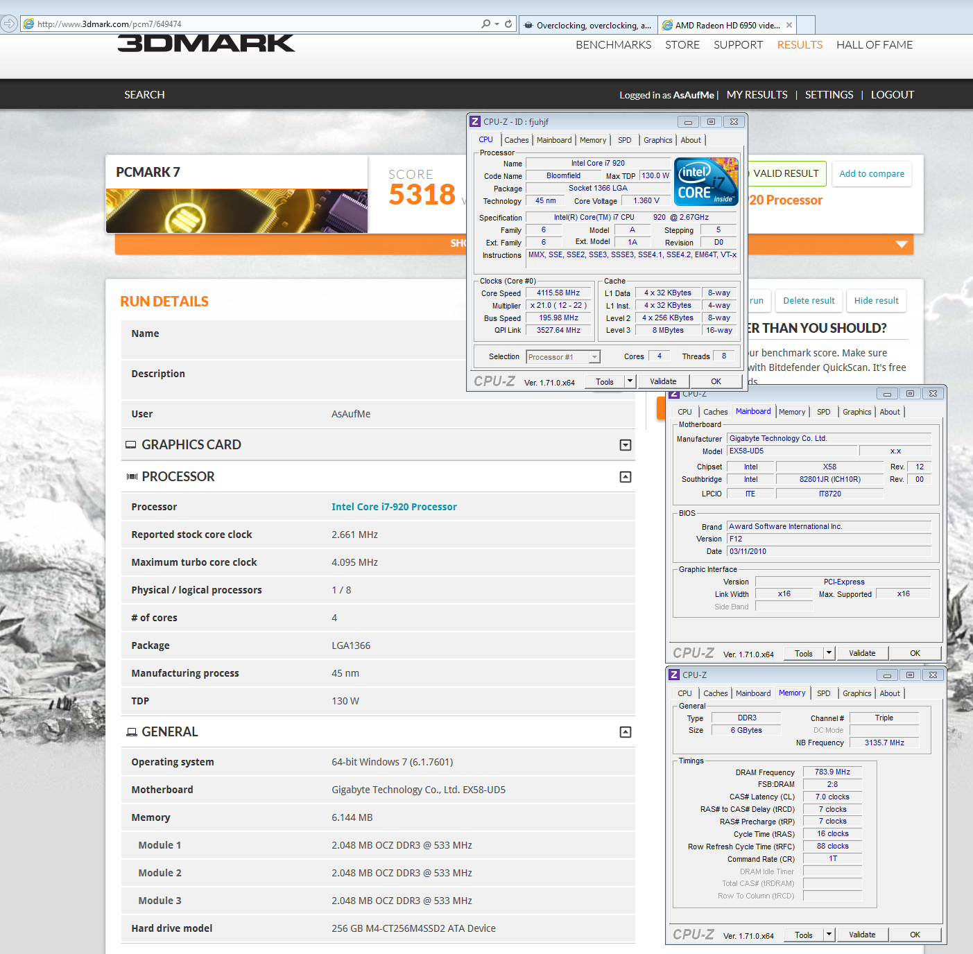Switch to Graphics tab in CPU-Z Memory window
Viewport: 973px width, 954px height.
tap(857, 693)
